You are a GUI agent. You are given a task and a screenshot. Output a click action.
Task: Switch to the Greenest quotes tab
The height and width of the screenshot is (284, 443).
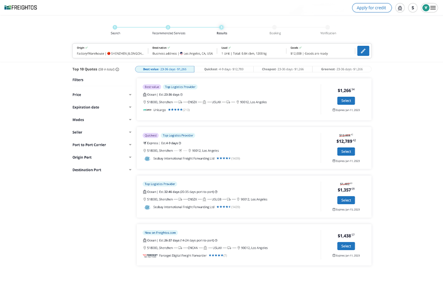pyautogui.click(x=341, y=69)
